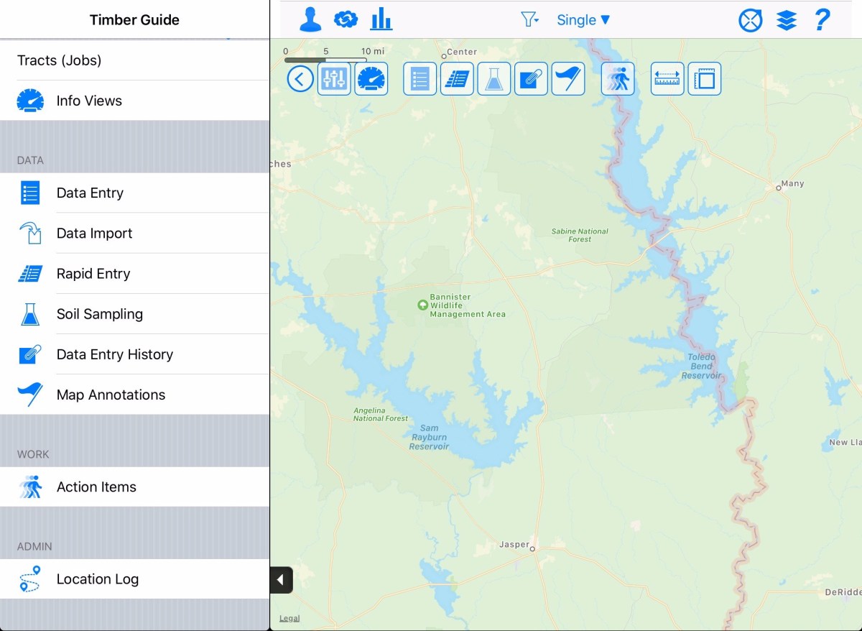Click the user profile icon in top bar

click(309, 19)
